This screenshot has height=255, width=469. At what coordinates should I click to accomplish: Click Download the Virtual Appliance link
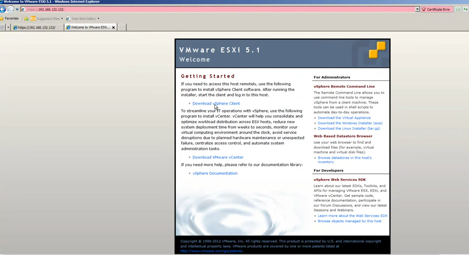(x=344, y=118)
